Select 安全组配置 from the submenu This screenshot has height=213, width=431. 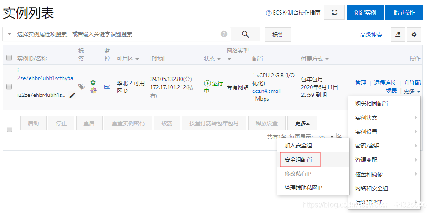(298, 160)
